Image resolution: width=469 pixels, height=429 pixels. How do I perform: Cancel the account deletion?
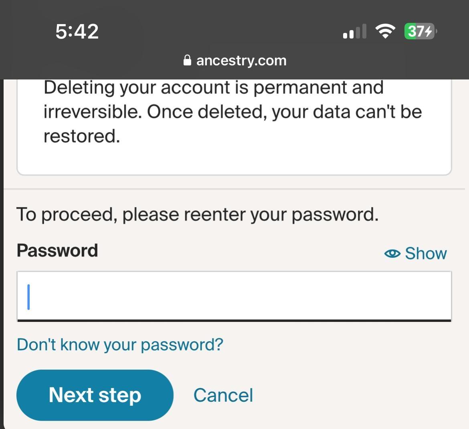pos(223,395)
